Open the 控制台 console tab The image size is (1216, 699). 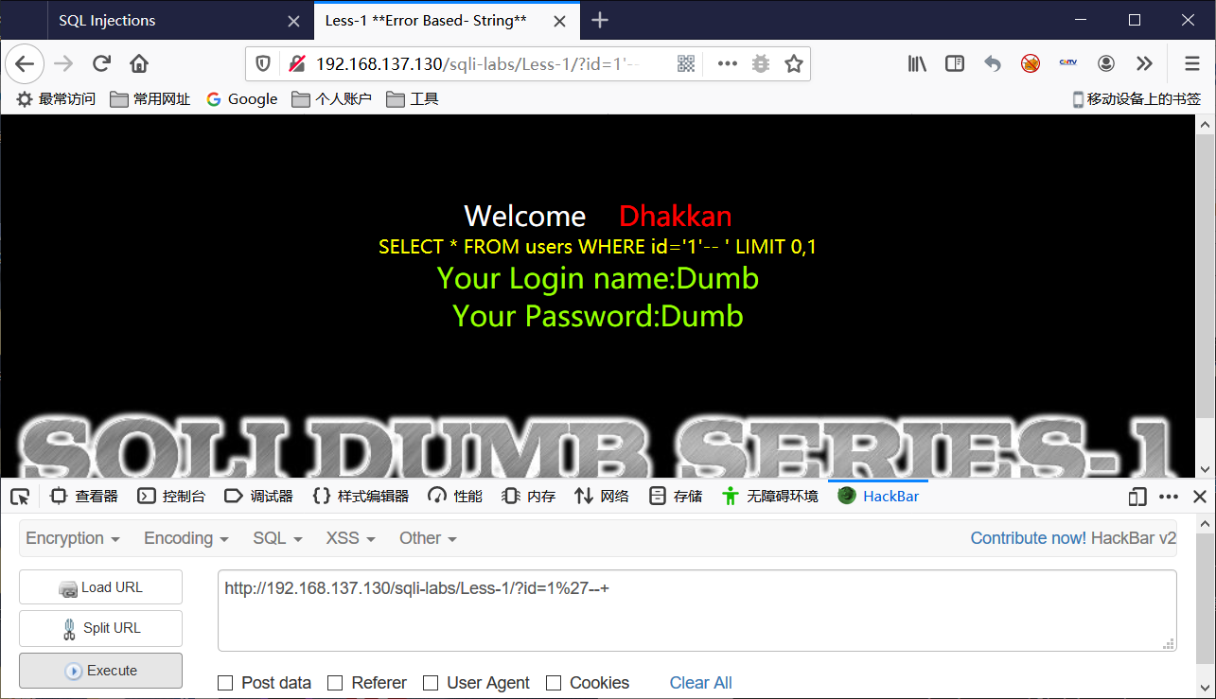[171, 496]
